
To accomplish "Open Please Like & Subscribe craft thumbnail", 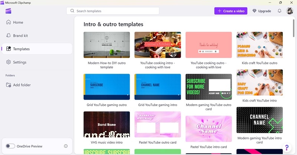I will pos(260,45).
